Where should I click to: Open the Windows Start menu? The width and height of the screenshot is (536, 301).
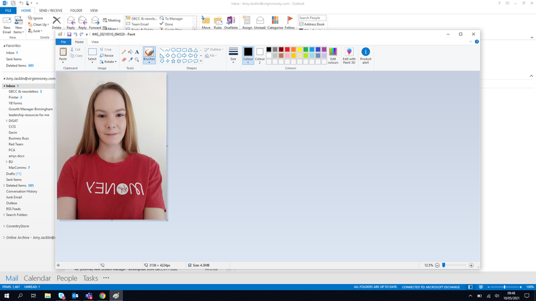click(7, 296)
